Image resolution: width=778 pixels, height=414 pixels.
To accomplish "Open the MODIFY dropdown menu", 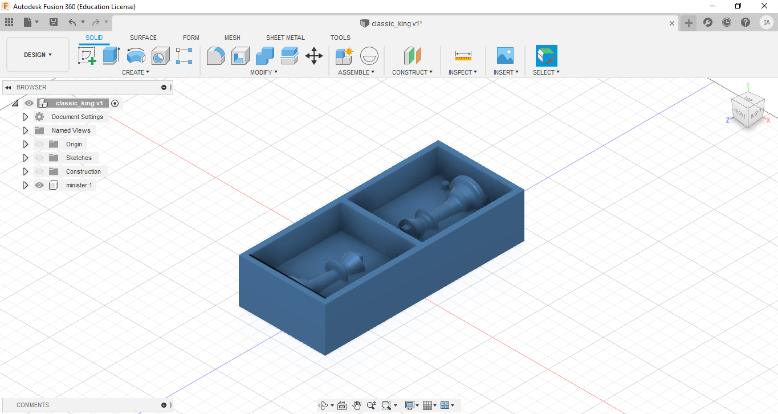I will pyautogui.click(x=264, y=72).
